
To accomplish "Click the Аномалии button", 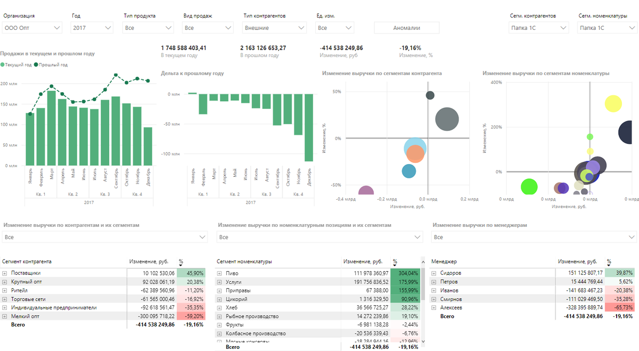I will point(407,28).
